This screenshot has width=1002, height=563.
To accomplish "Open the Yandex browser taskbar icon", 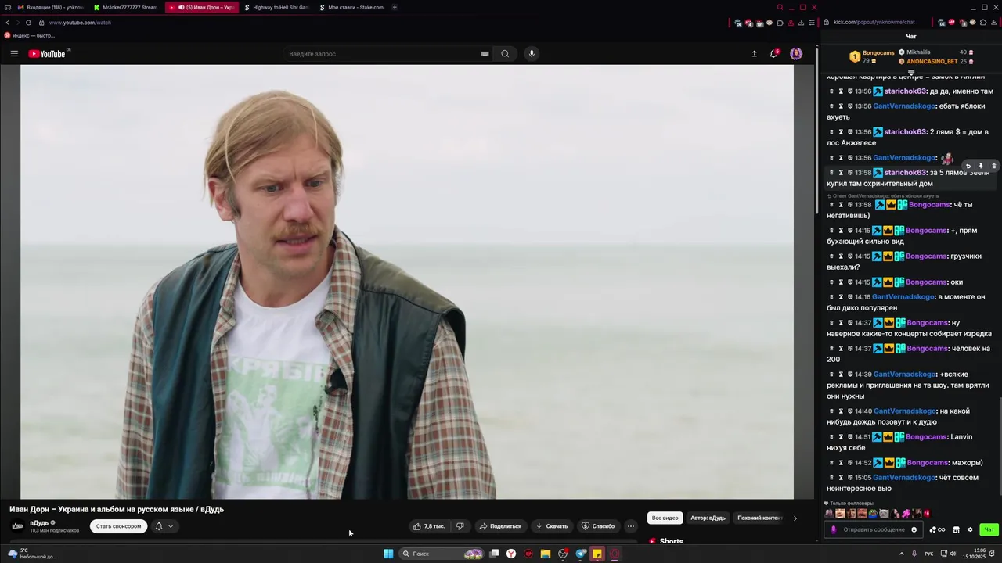I will pyautogui.click(x=511, y=554).
